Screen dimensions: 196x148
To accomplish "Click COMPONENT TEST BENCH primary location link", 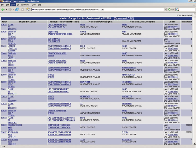I will point(59,125).
